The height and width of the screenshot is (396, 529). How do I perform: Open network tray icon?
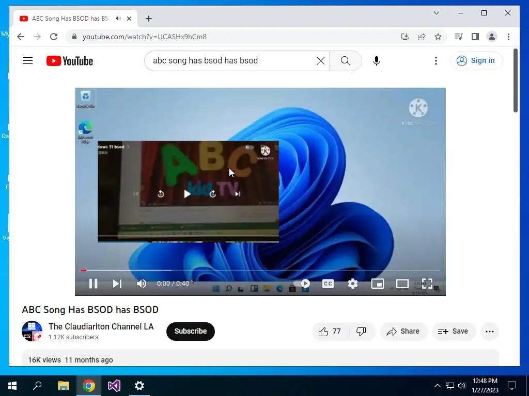(x=450, y=386)
